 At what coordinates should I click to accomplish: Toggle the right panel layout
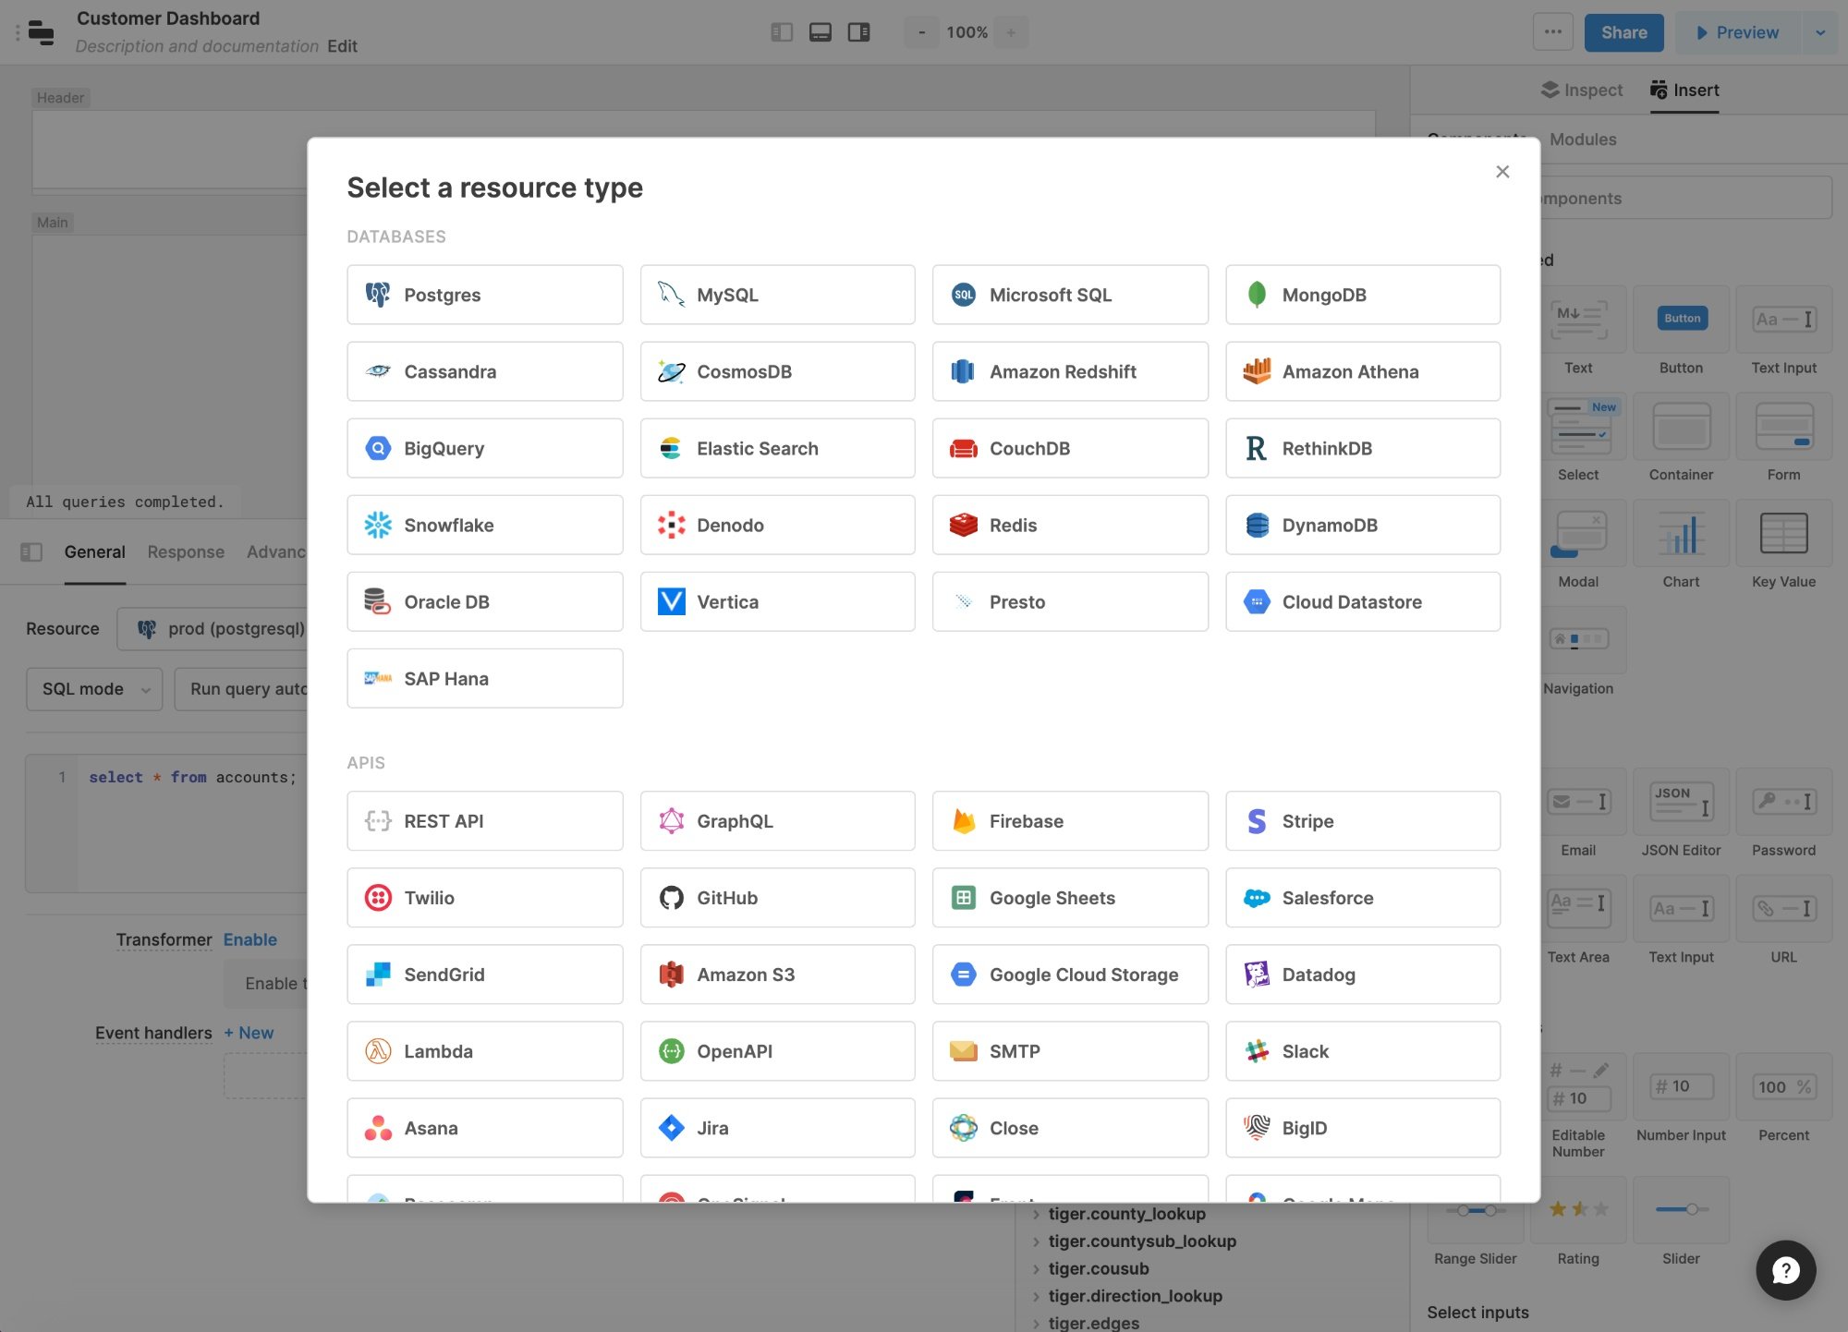pyautogui.click(x=858, y=32)
